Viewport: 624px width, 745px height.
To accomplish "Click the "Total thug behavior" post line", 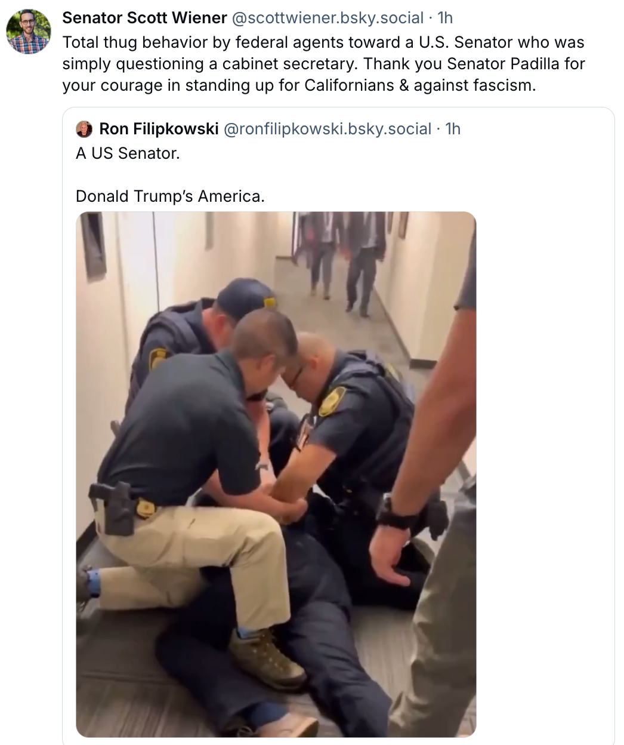I will coord(323,42).
